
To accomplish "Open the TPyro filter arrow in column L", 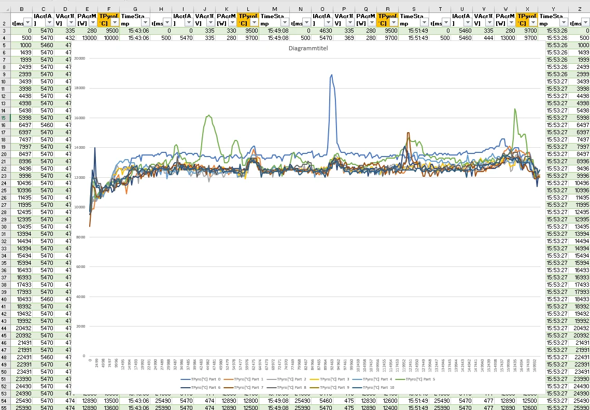I will (254, 22).
